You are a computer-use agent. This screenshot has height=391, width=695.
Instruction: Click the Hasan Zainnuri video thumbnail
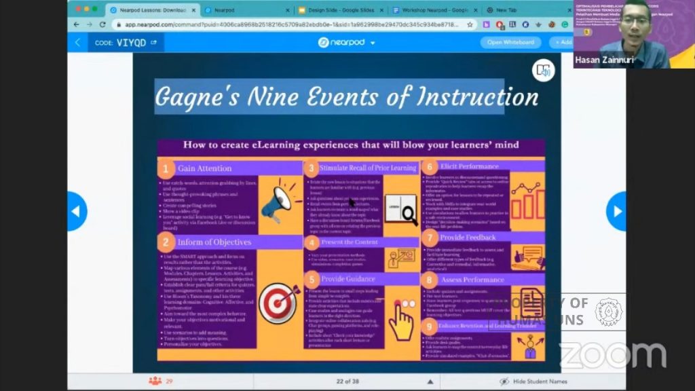(634, 34)
